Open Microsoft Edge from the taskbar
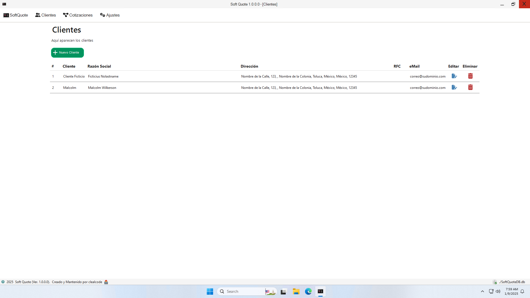 pos(308,291)
